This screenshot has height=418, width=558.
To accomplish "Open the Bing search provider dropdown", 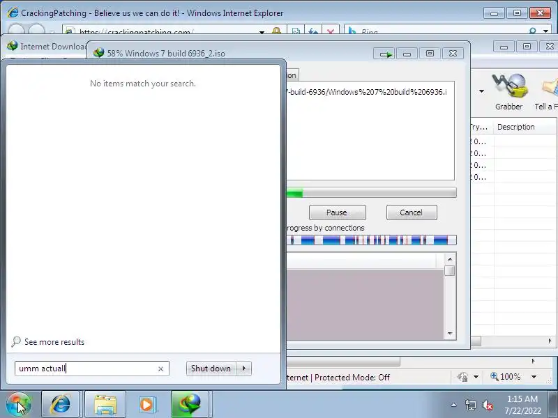I will click(x=546, y=31).
